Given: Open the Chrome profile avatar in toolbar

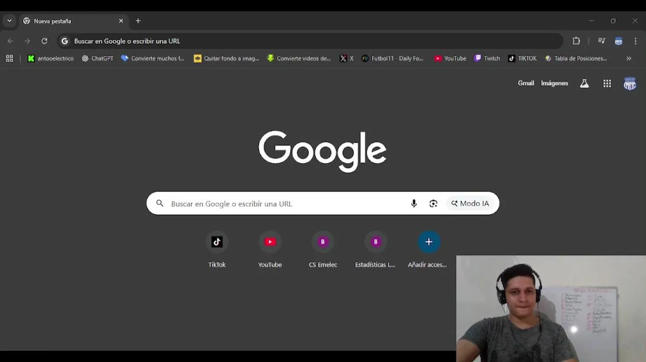Looking at the screenshot, I should [618, 41].
